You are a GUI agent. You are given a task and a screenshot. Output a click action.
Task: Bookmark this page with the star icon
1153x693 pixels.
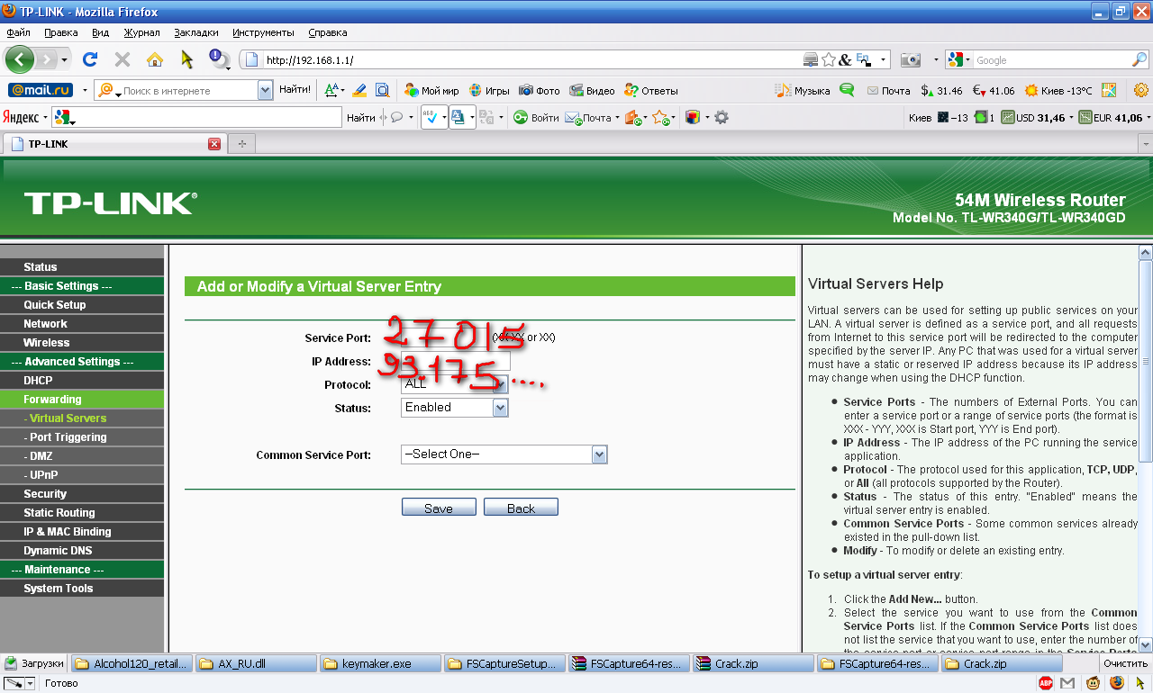coord(828,60)
